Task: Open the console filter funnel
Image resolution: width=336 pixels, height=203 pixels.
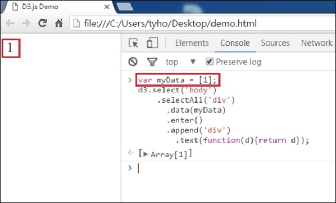Action: 152,62
